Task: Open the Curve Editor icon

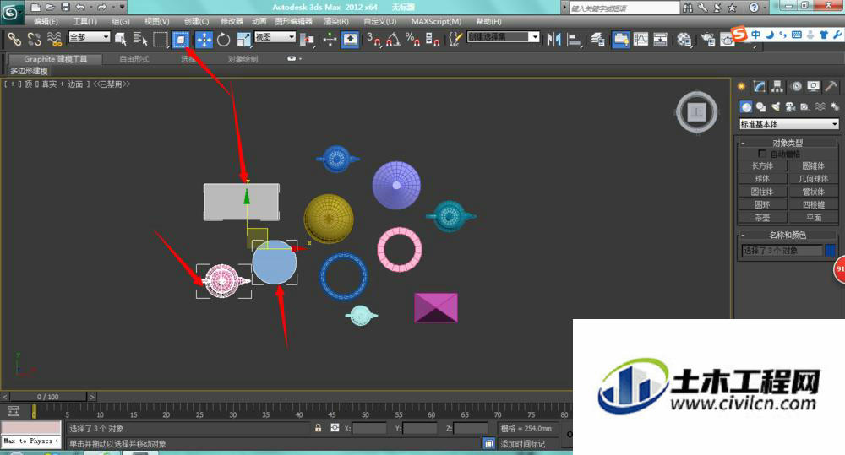Action: [x=641, y=40]
